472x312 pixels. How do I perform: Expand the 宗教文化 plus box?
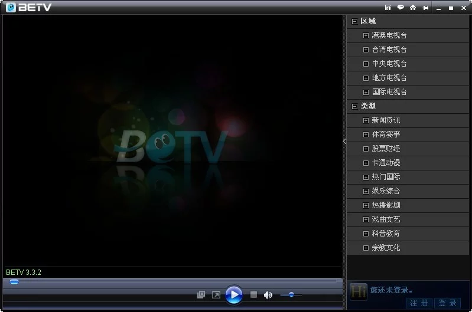[366, 248]
